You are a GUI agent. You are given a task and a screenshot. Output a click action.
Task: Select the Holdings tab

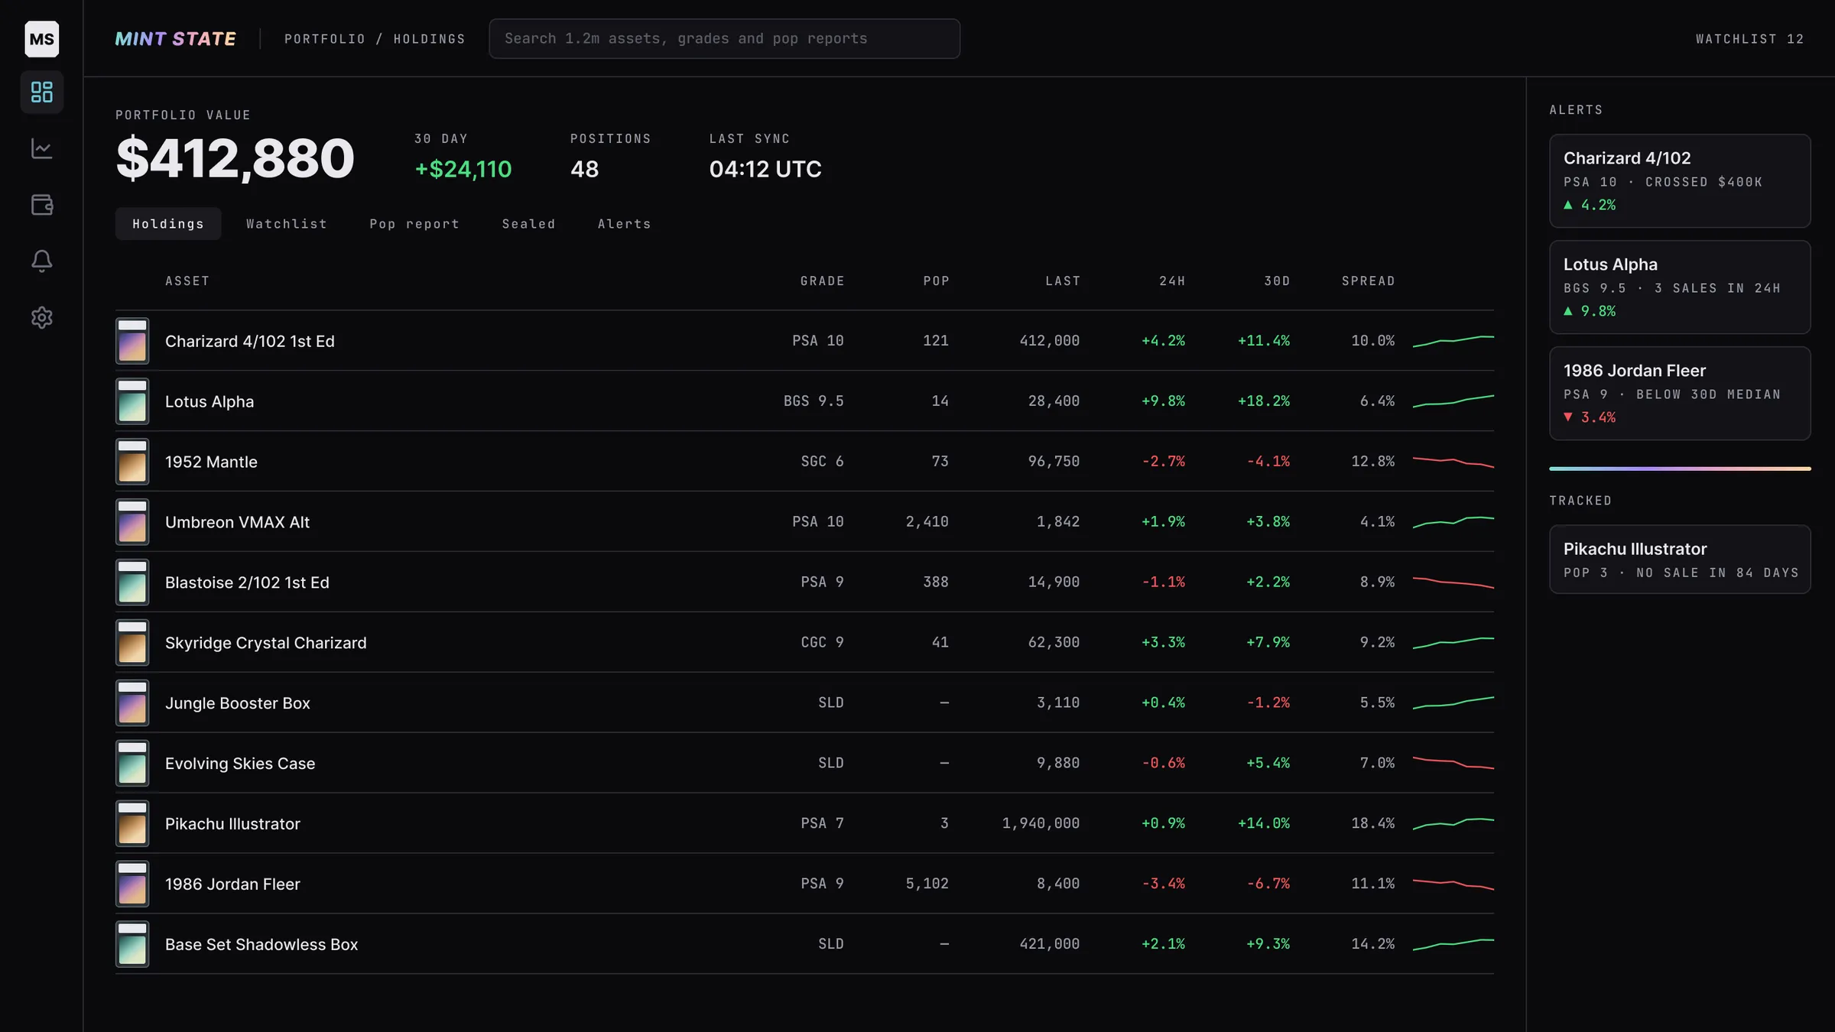pyautogui.click(x=168, y=224)
